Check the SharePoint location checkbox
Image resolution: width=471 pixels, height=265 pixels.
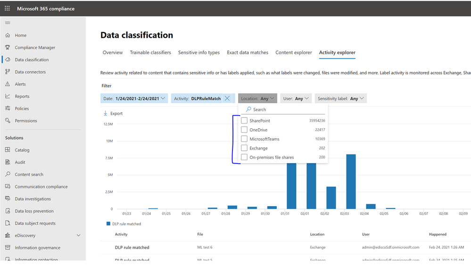(x=244, y=121)
